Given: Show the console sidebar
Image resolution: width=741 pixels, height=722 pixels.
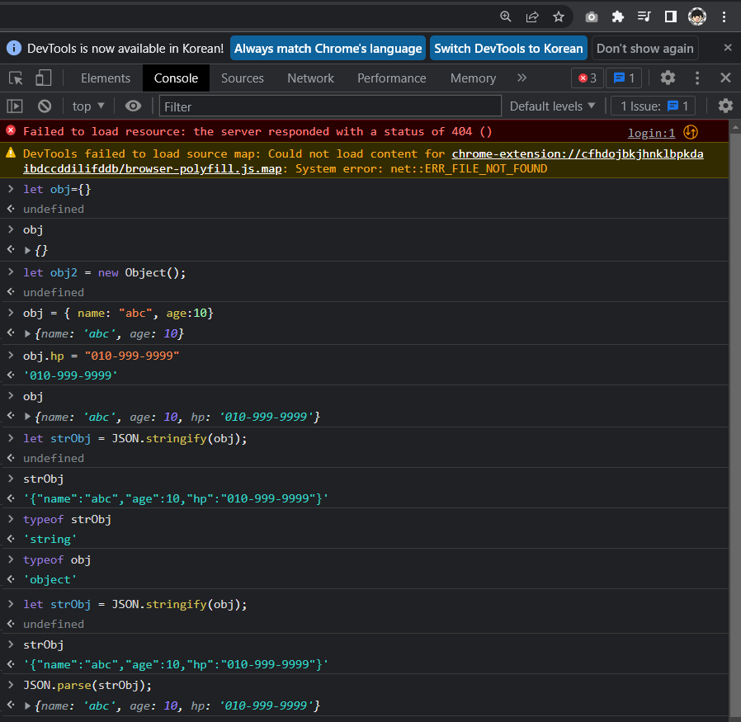Looking at the screenshot, I should click(14, 106).
